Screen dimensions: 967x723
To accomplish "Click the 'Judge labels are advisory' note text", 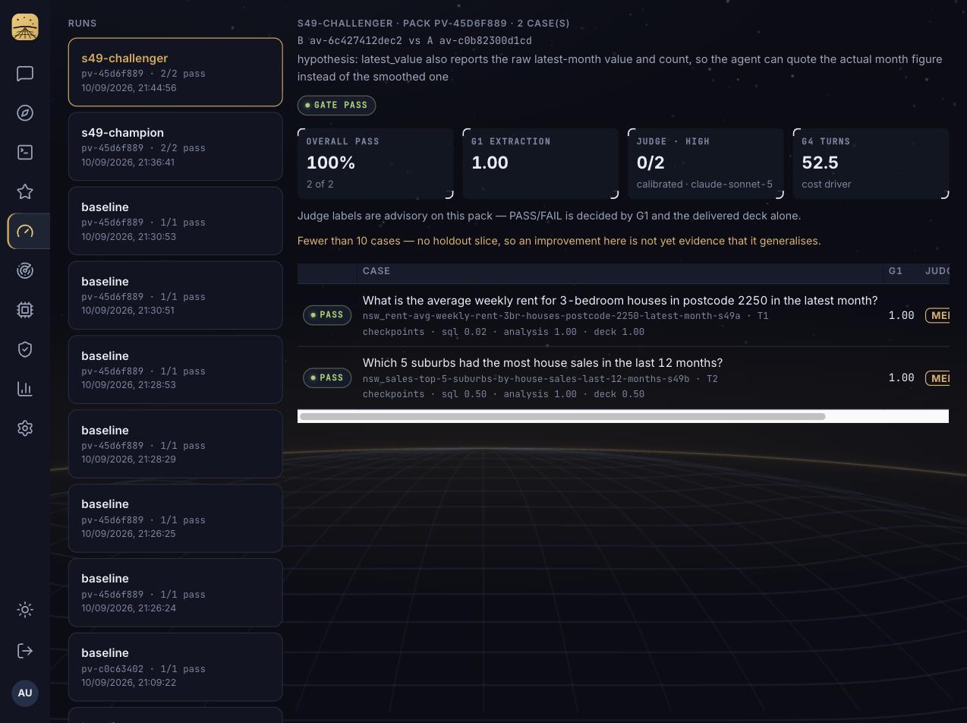I will click(x=549, y=216).
